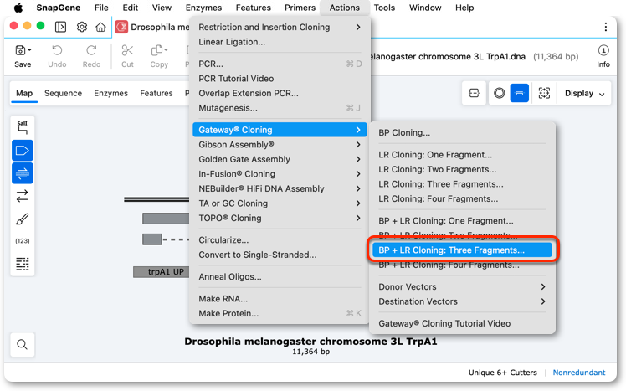Screen dimensions: 626x391
Task: Toggle the (123) numbering icon
Action: pos(23,241)
